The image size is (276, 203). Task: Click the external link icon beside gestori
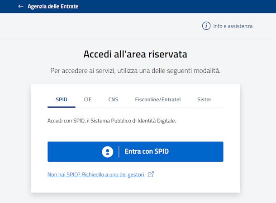pyautogui.click(x=151, y=175)
